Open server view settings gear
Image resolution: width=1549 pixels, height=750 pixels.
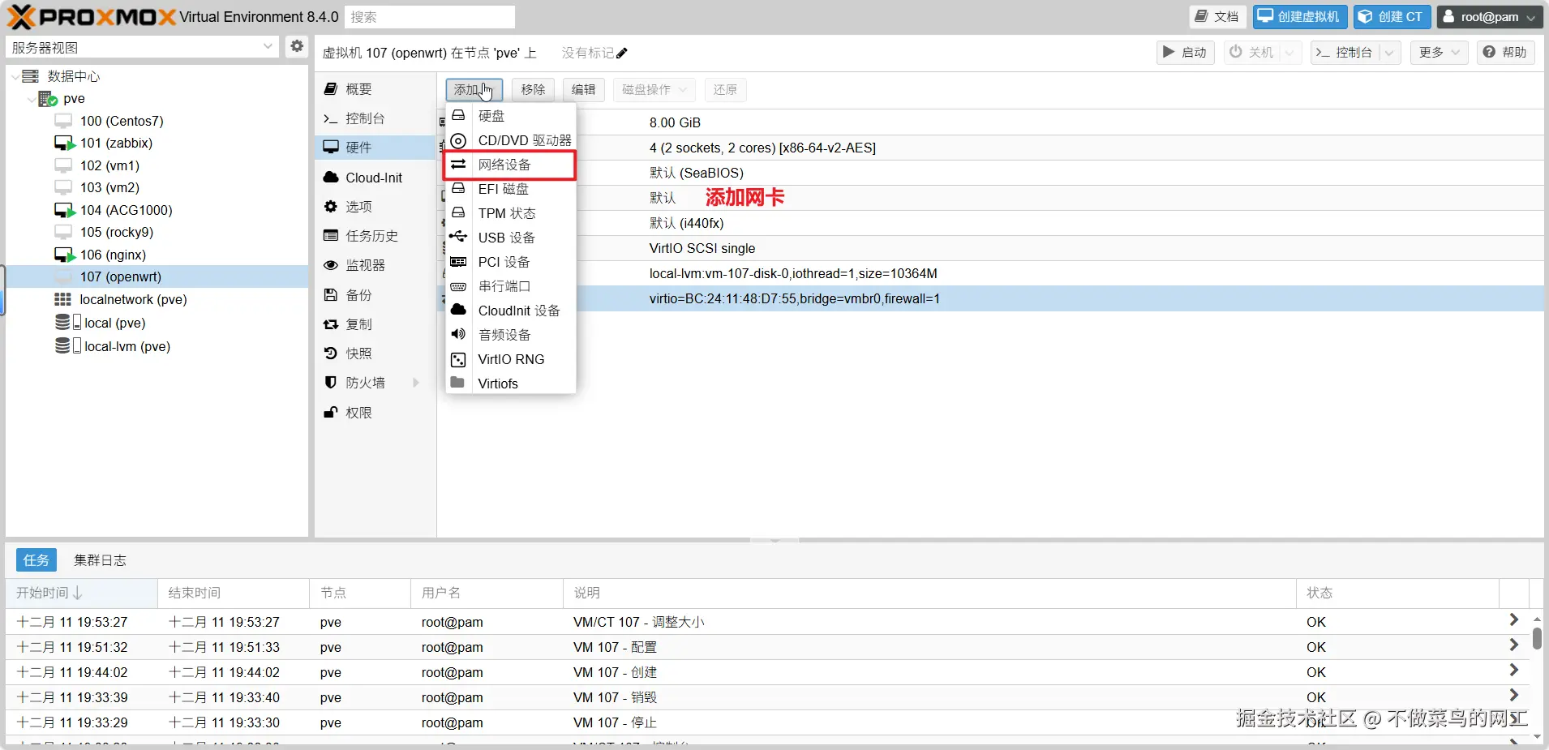point(297,46)
